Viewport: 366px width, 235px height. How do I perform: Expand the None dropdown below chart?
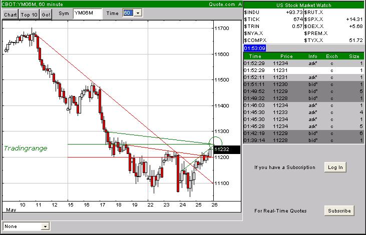point(45,226)
